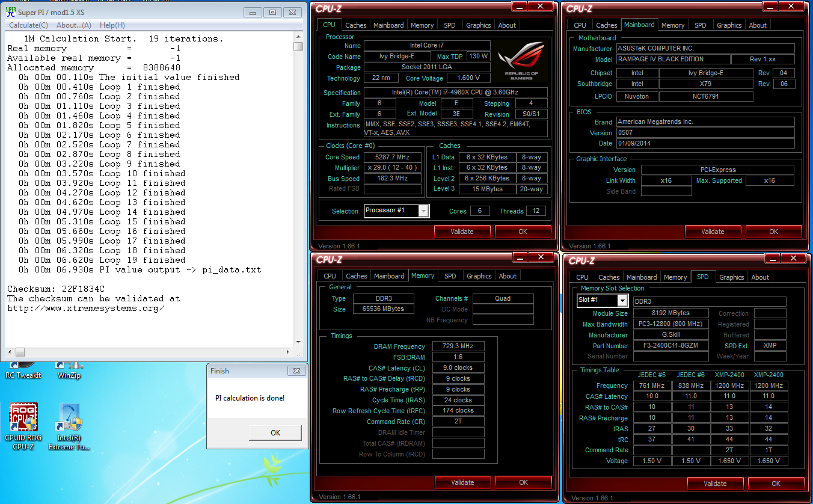Select SPD tab in Mainboard window
The height and width of the screenshot is (504, 813).
[701, 25]
